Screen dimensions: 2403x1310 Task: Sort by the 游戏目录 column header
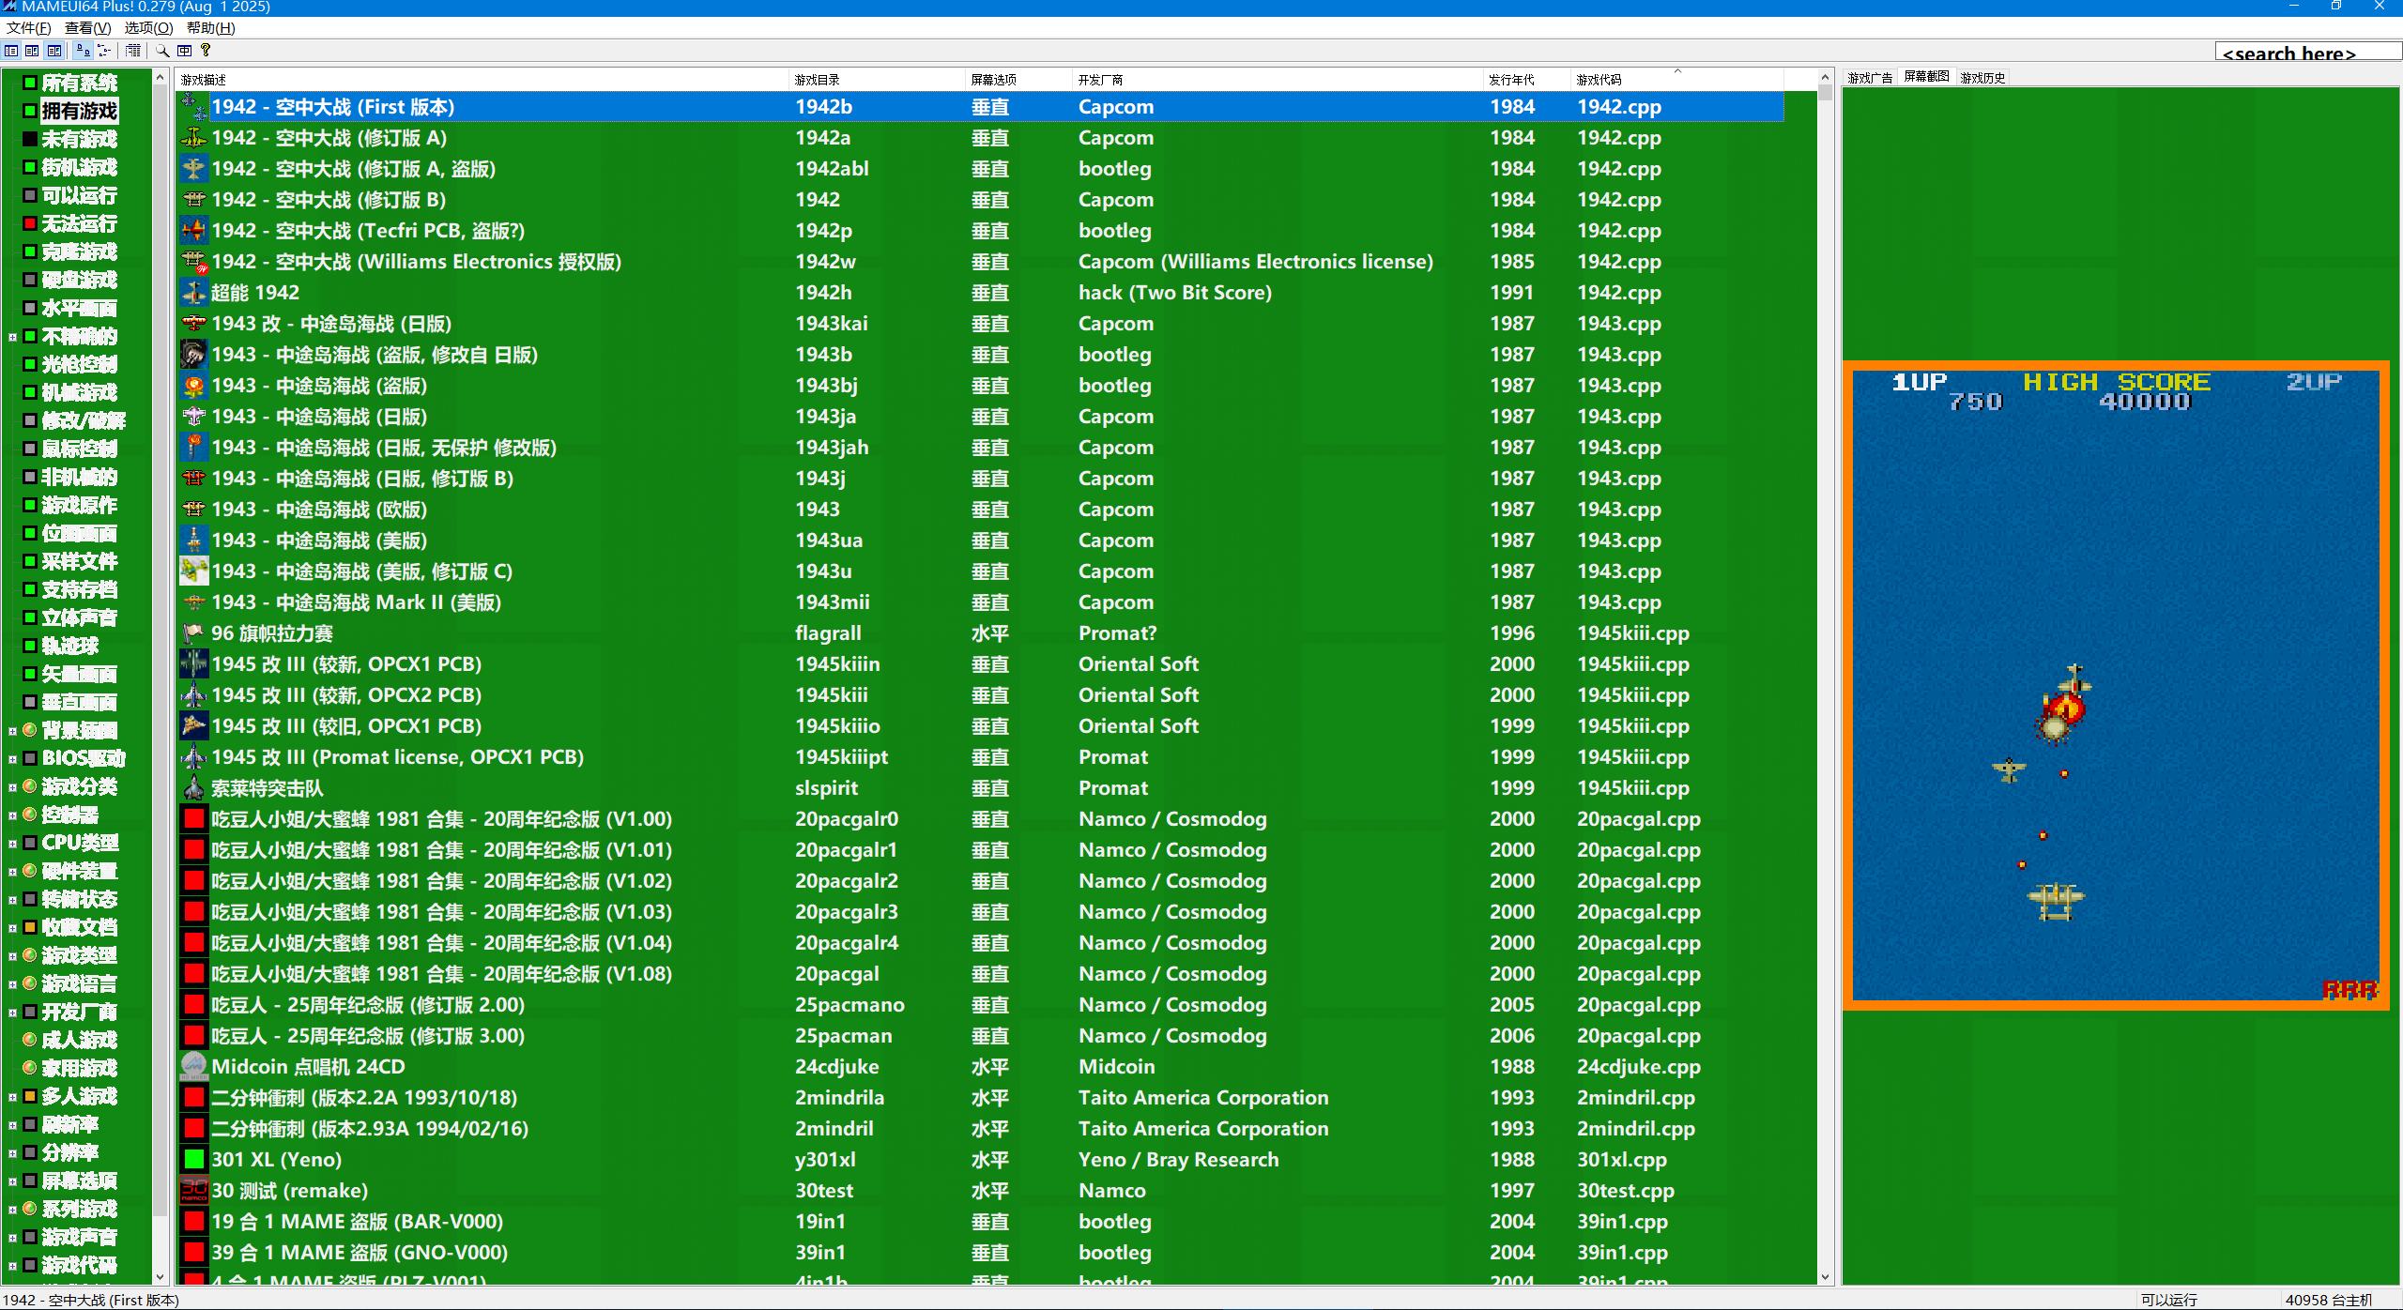point(879,80)
